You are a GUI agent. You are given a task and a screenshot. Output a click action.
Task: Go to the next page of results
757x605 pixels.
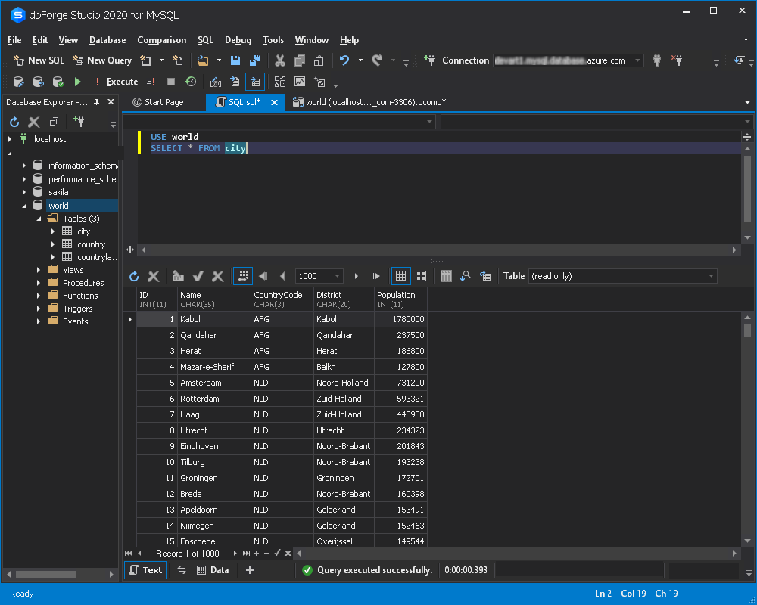pyautogui.click(x=357, y=276)
